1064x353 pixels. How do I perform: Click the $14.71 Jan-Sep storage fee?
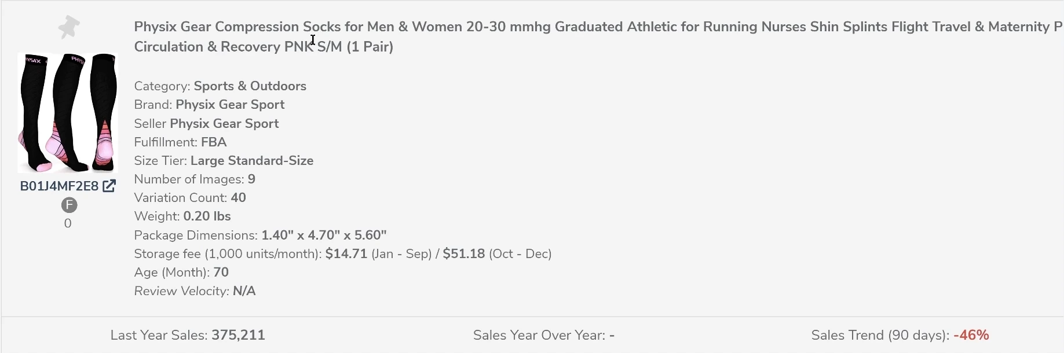346,254
